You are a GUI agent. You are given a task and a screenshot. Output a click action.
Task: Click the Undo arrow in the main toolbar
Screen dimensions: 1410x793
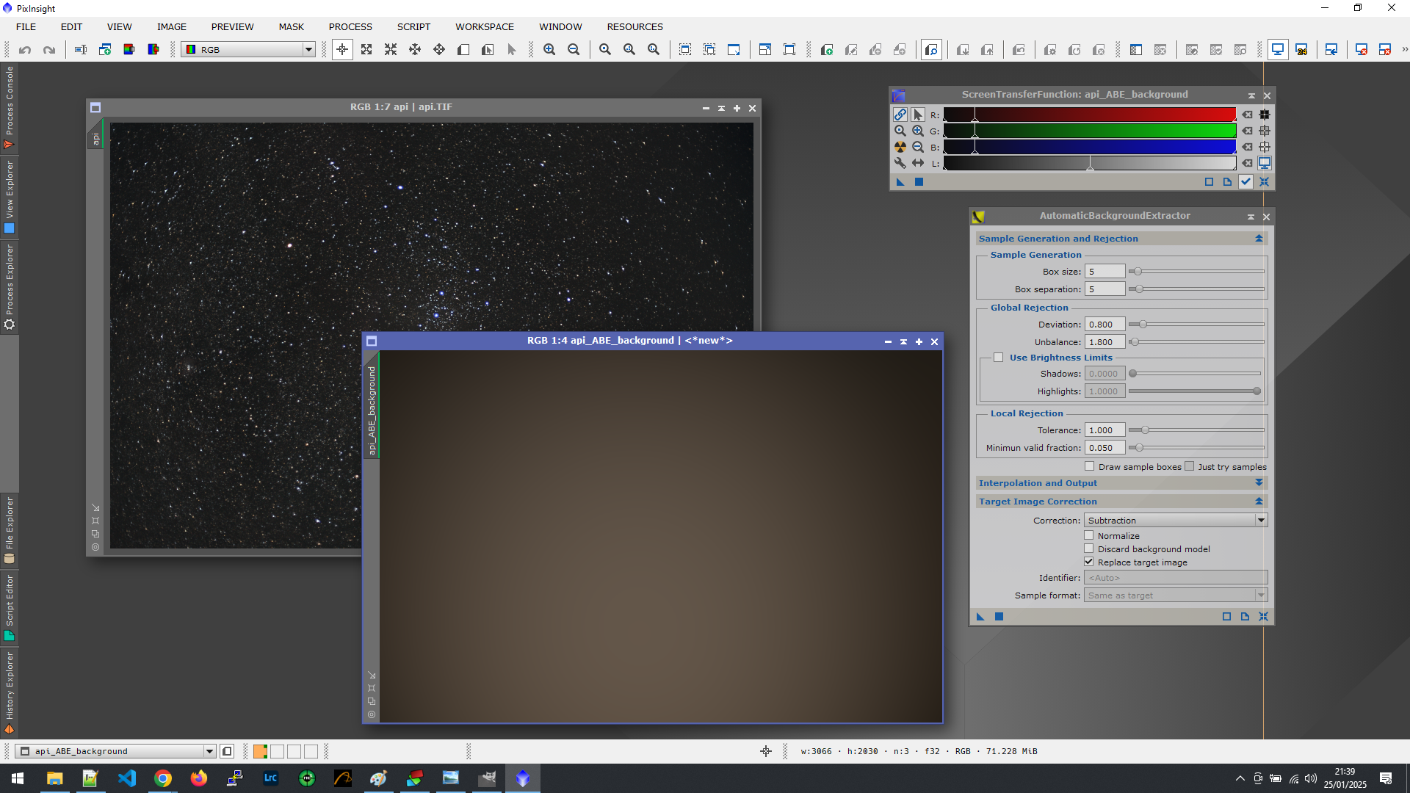(x=25, y=50)
